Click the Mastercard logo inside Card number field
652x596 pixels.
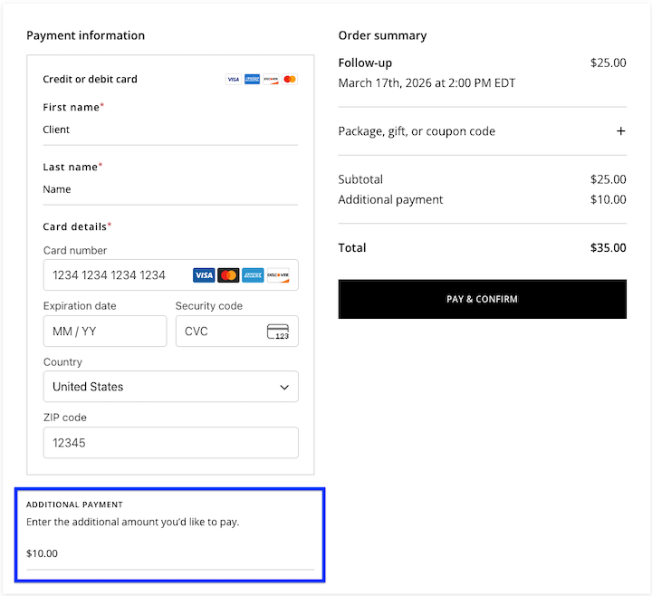pos(228,275)
